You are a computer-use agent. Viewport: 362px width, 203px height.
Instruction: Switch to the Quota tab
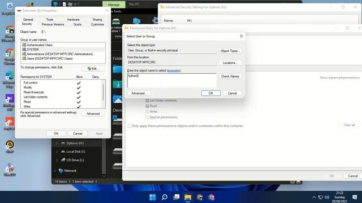pos(77,24)
